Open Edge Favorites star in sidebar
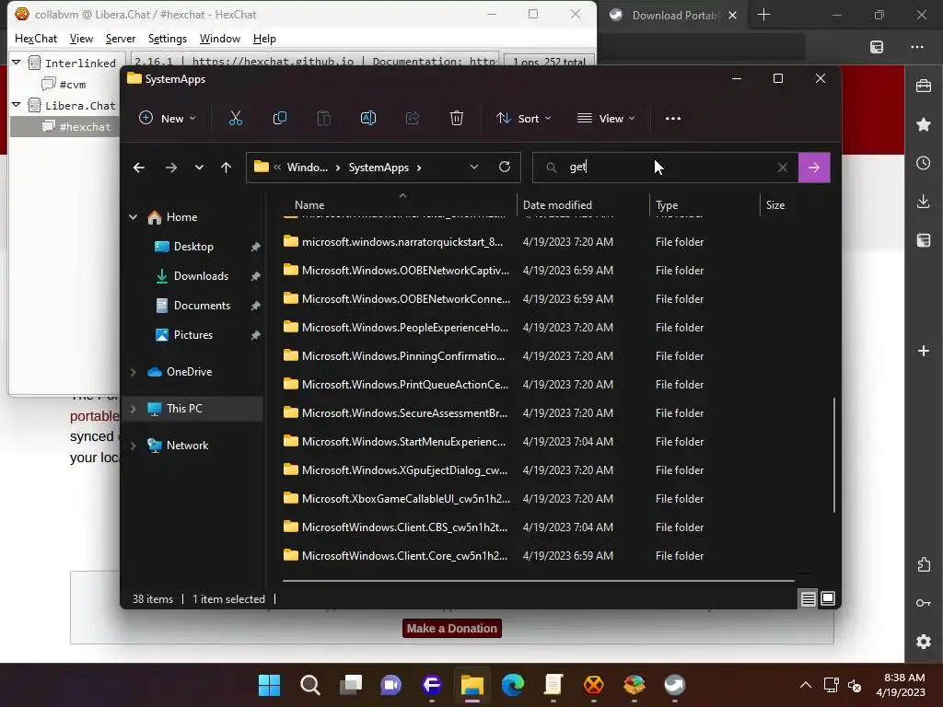This screenshot has height=707, width=943. tap(924, 124)
